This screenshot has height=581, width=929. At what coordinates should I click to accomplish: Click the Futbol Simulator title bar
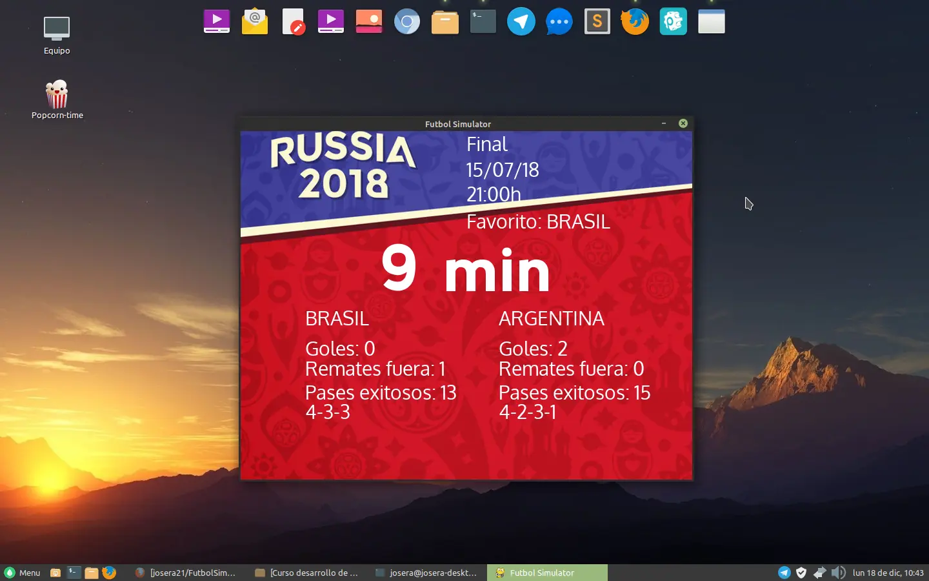(x=458, y=123)
